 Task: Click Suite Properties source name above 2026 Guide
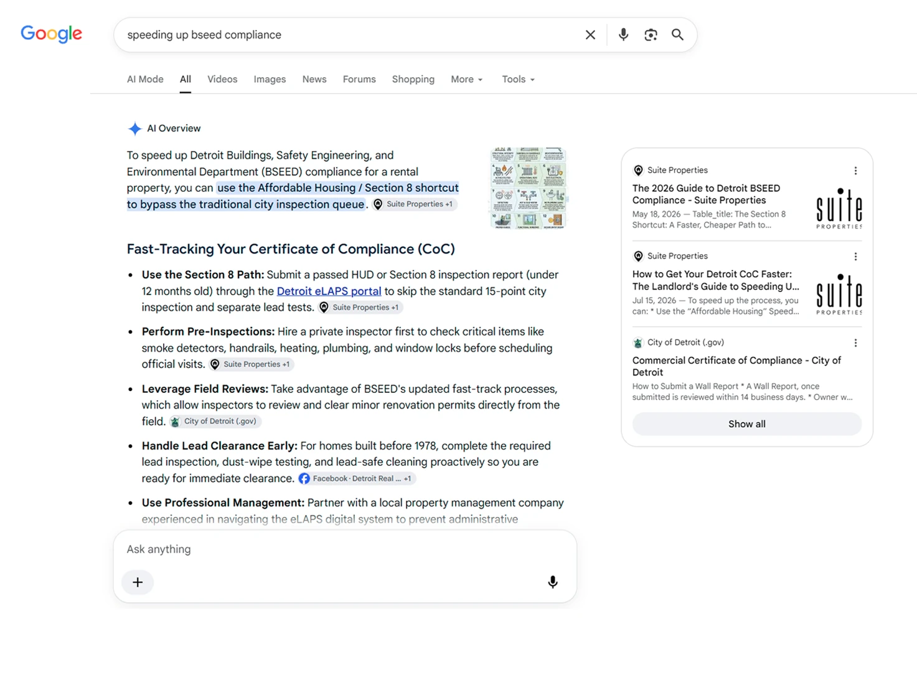[677, 170]
